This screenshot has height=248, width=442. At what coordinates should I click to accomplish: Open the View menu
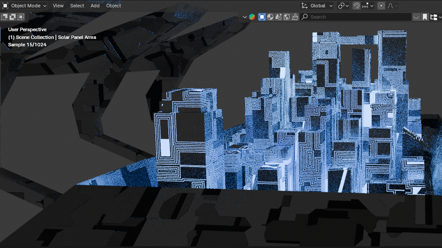click(58, 6)
